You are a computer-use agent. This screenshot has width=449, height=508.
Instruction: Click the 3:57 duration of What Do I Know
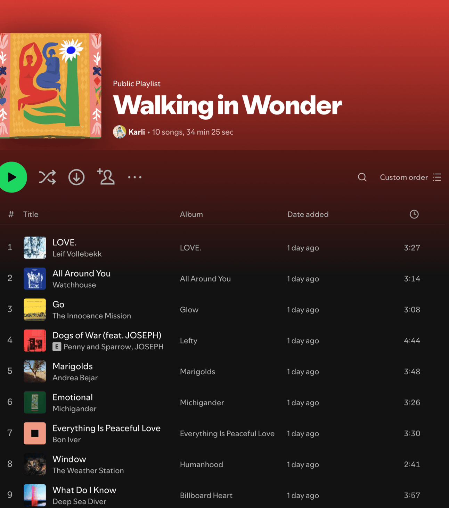tap(412, 495)
